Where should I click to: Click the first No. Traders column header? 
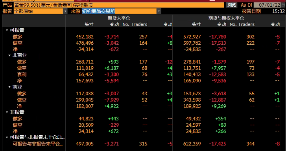pos(135,24)
